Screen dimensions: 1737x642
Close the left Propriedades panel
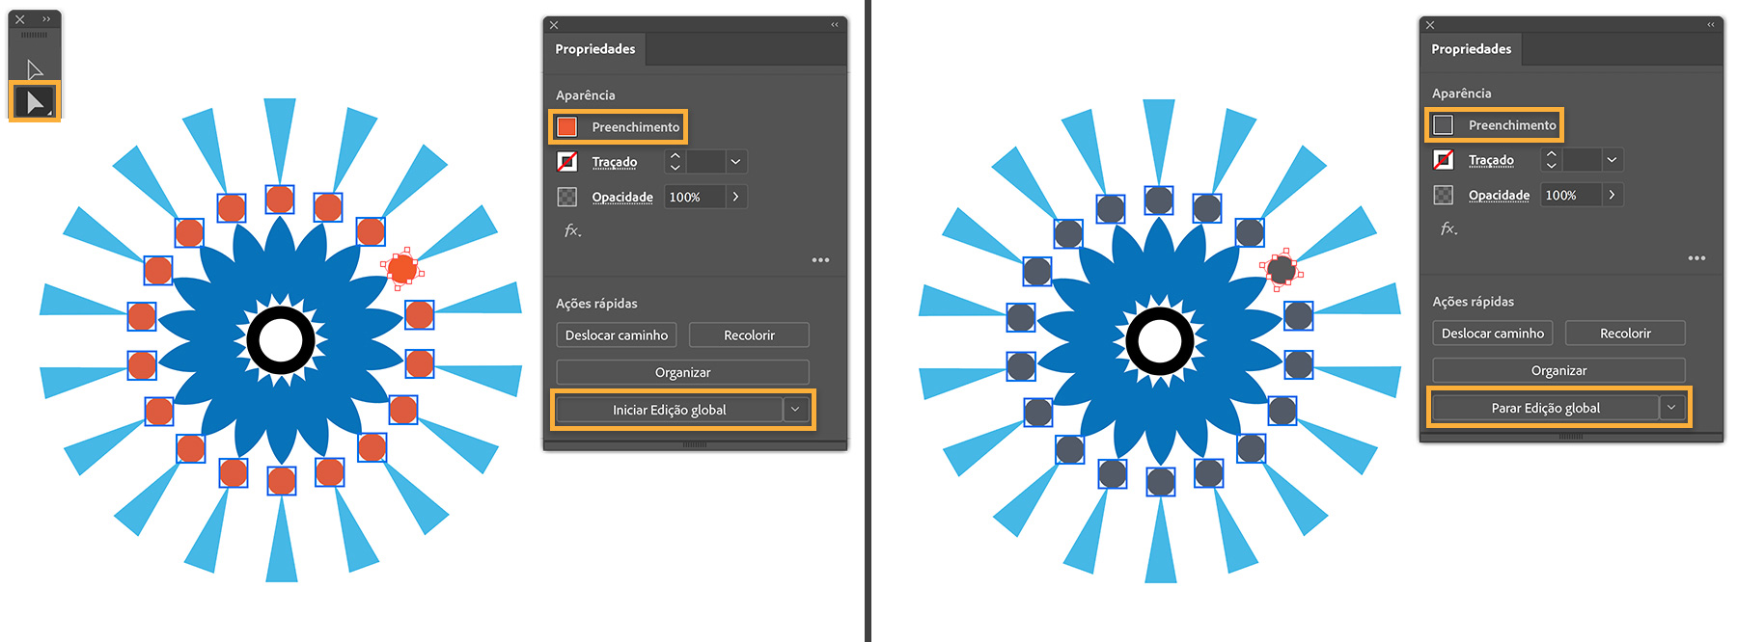tap(554, 25)
